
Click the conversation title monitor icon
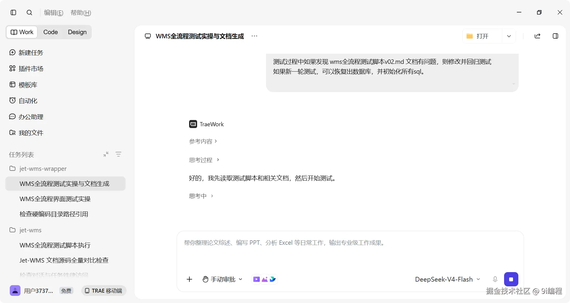point(148,36)
